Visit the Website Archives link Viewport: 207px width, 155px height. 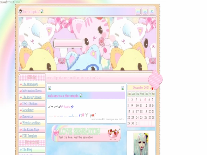[x=31, y=123]
